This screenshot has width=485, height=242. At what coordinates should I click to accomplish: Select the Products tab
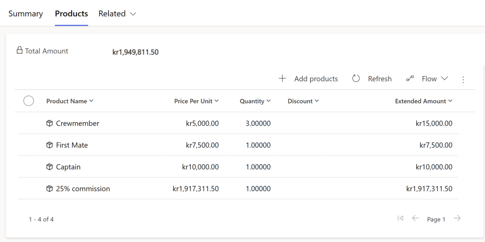72,14
